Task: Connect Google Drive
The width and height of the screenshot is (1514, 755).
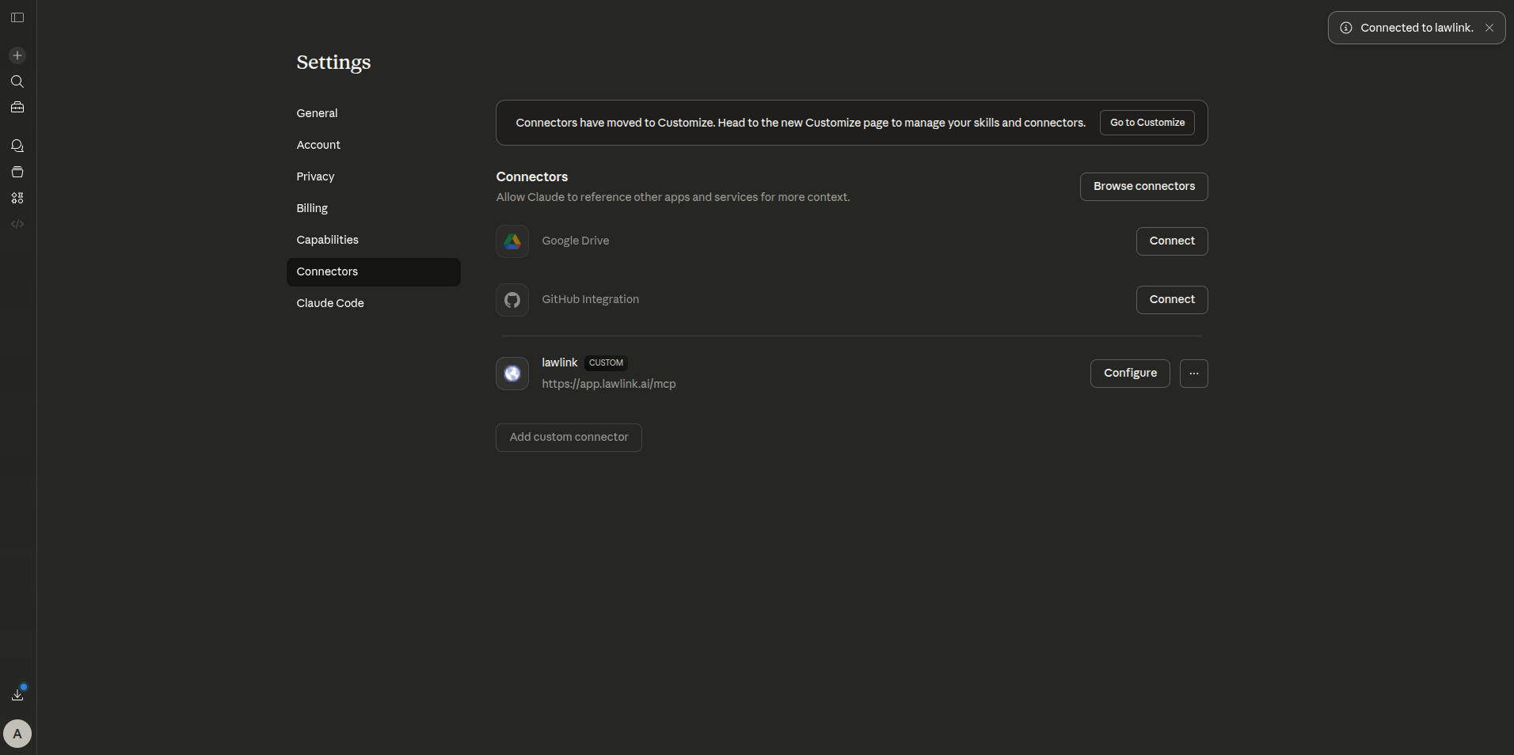Action: [1172, 241]
